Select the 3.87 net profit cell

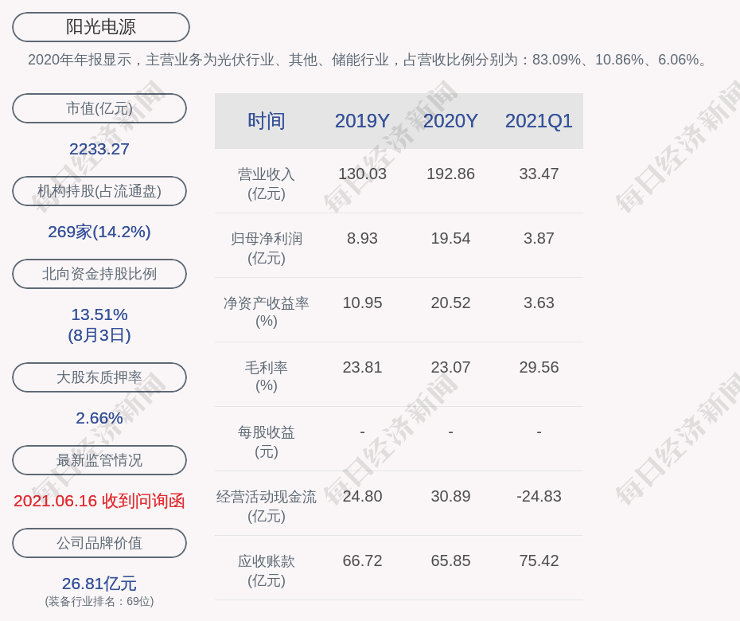tap(539, 239)
